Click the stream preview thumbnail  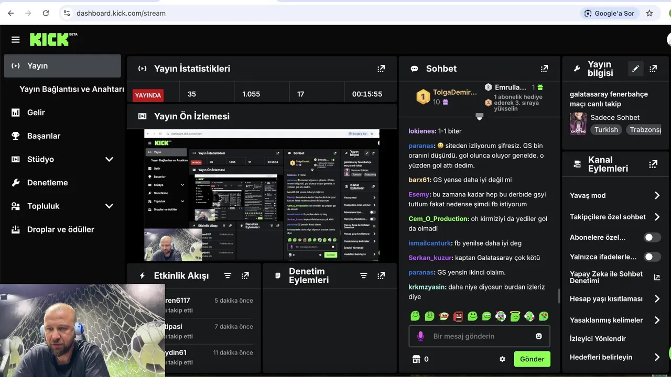(x=262, y=195)
